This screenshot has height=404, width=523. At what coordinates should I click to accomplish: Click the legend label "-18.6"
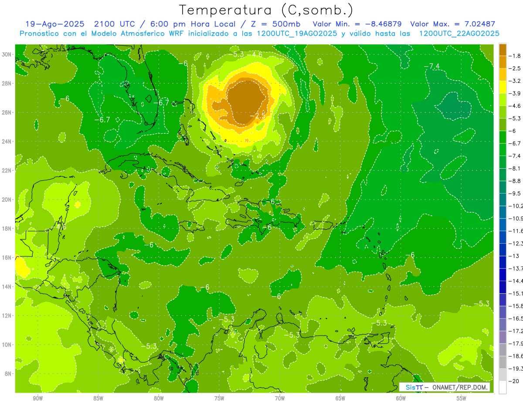coord(516,356)
